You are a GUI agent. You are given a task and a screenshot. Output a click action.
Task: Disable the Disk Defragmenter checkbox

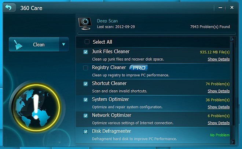pos(85,131)
